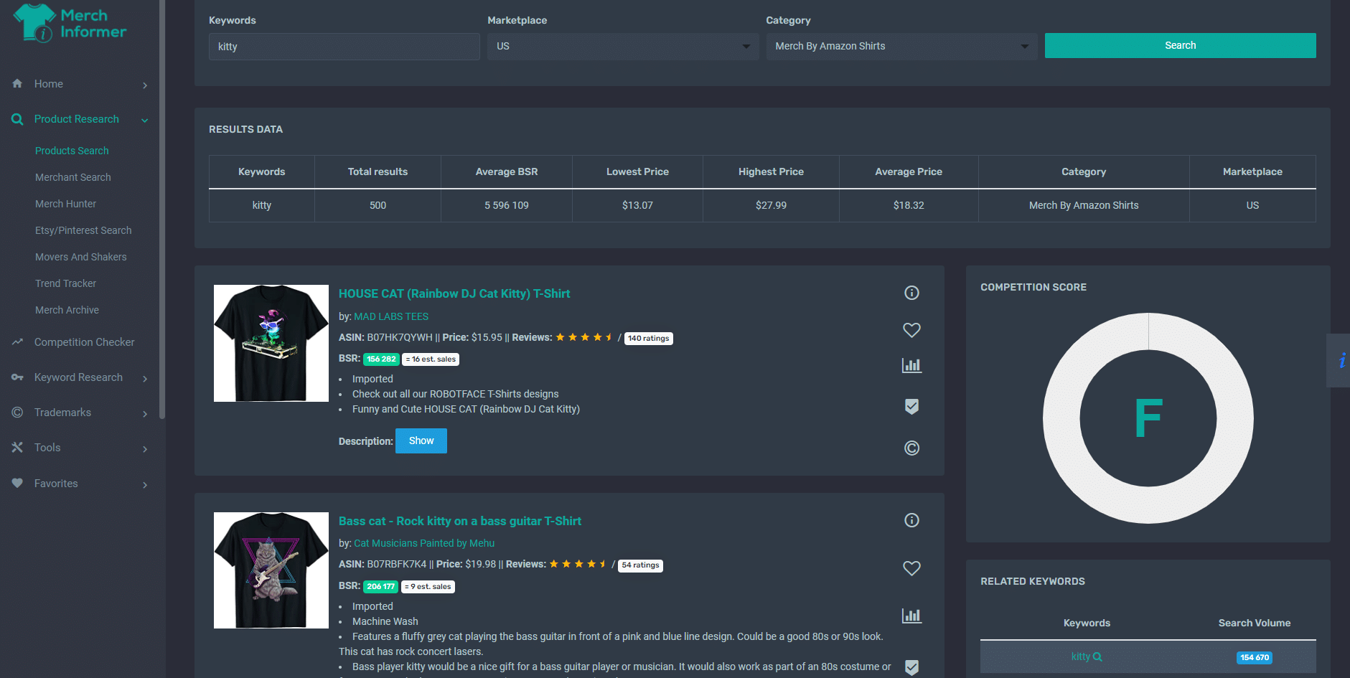Click the blue info tab on right edge
The width and height of the screenshot is (1350, 678).
(x=1340, y=360)
